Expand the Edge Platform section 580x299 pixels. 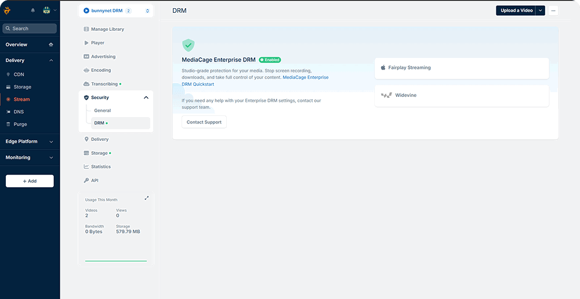[30, 141]
